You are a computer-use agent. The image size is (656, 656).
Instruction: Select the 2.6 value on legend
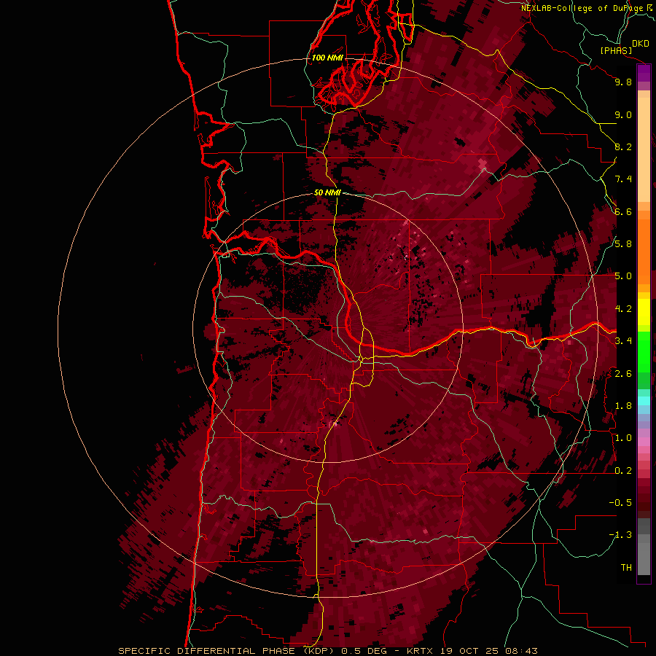623,374
